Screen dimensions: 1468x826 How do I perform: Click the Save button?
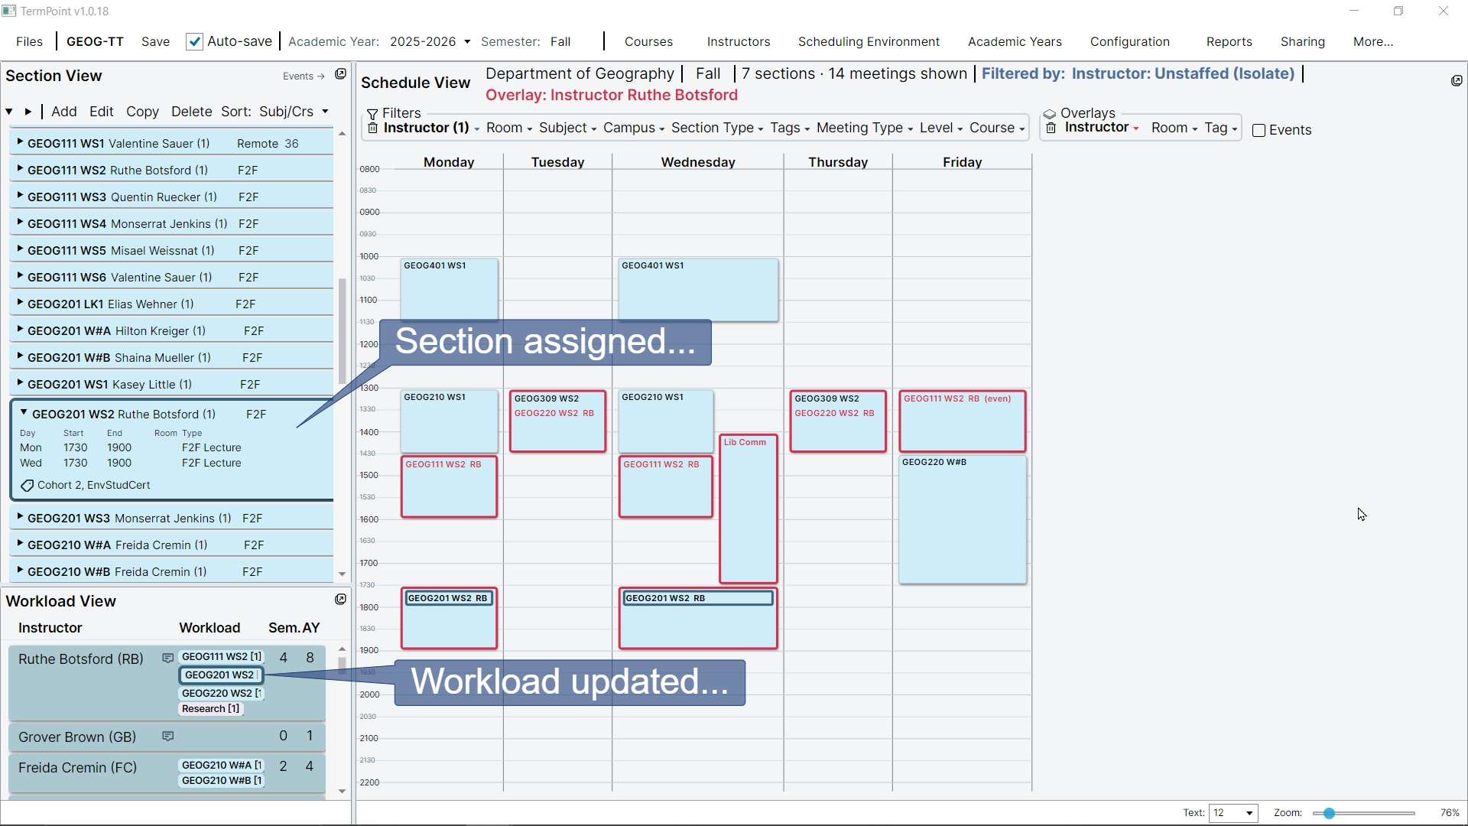155,41
